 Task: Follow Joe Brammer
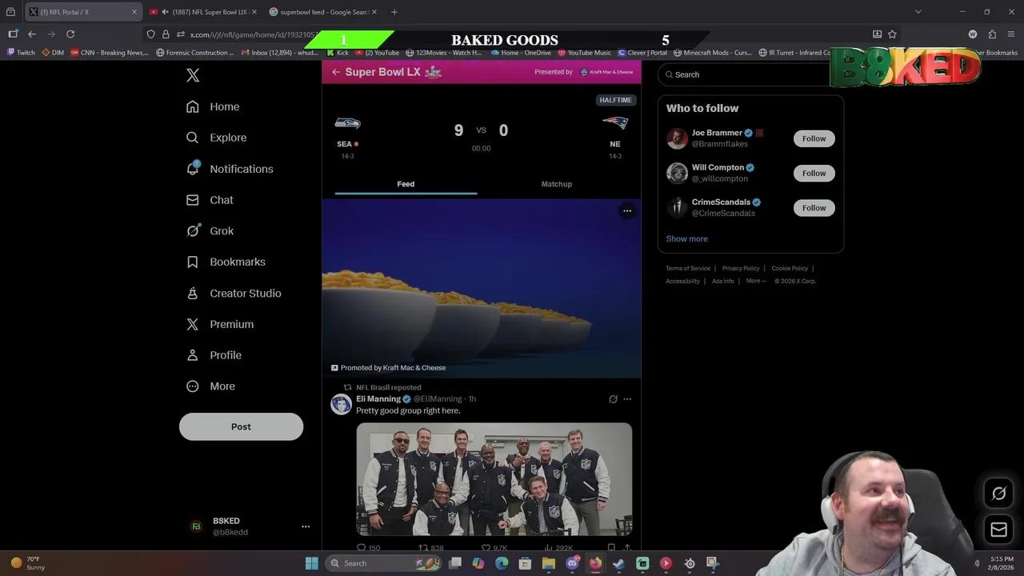(814, 138)
